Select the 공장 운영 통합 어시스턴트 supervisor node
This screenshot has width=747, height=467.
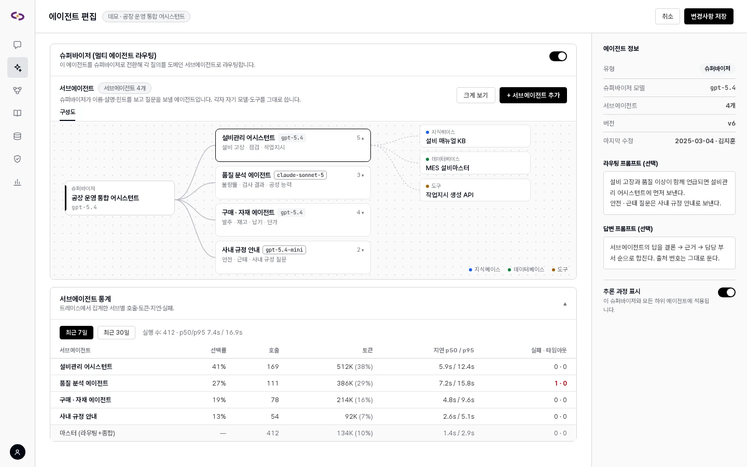pos(119,198)
